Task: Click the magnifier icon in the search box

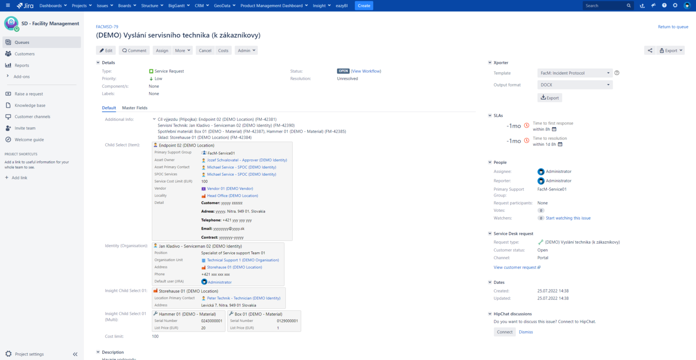Action: click(629, 5)
